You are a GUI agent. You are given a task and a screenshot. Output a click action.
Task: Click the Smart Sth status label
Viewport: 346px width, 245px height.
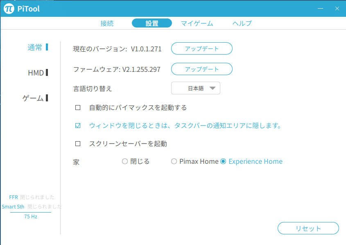pyautogui.click(x=13, y=206)
